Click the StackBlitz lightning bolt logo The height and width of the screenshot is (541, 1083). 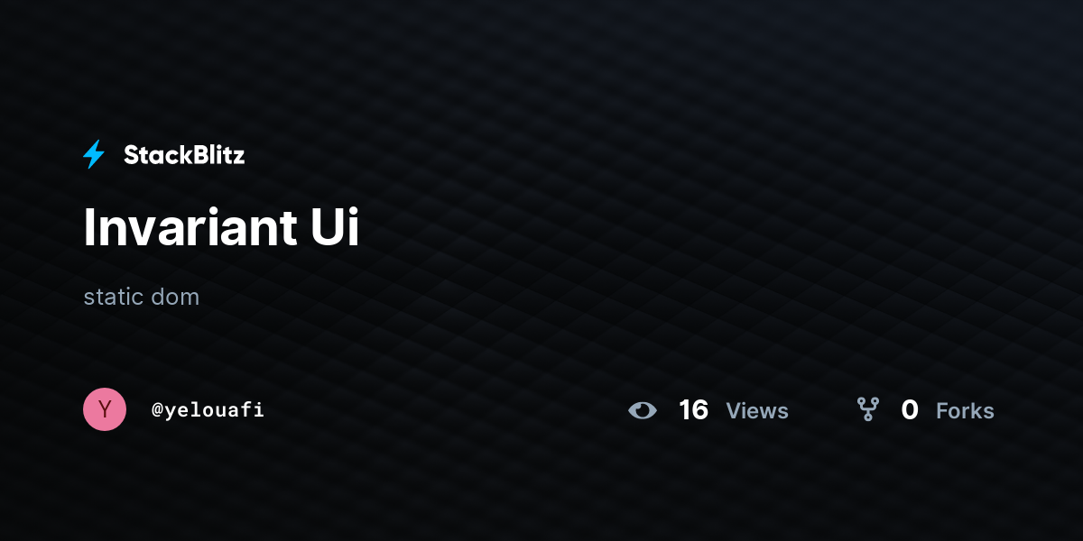pyautogui.click(x=94, y=155)
